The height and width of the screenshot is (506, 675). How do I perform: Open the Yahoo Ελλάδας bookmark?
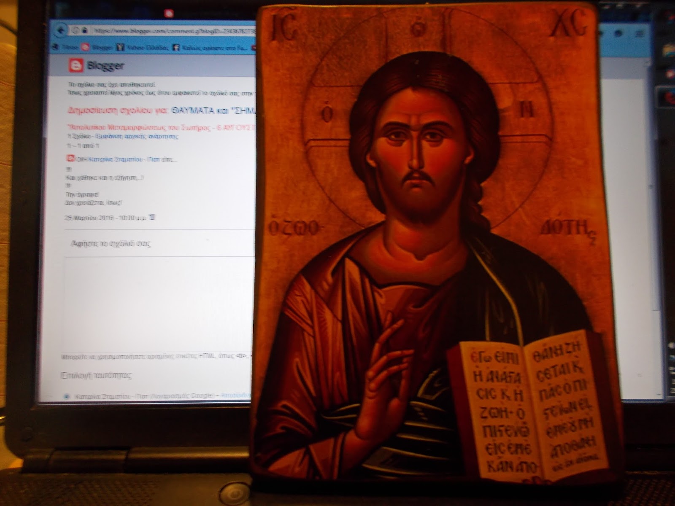143,48
